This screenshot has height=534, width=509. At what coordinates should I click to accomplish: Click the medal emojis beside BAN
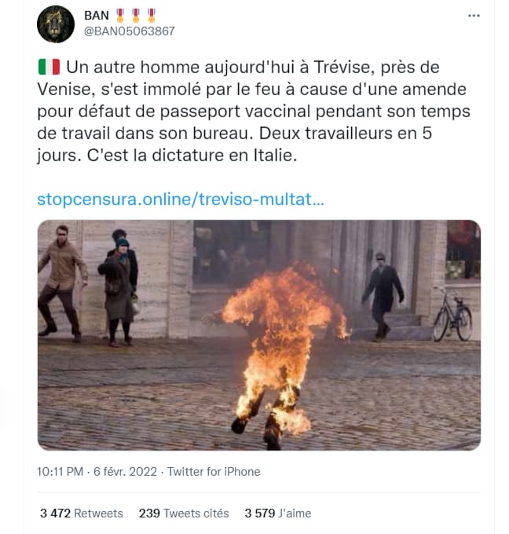(x=137, y=15)
